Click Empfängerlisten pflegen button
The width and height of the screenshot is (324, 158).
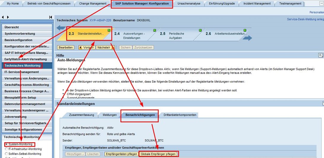(122, 154)
